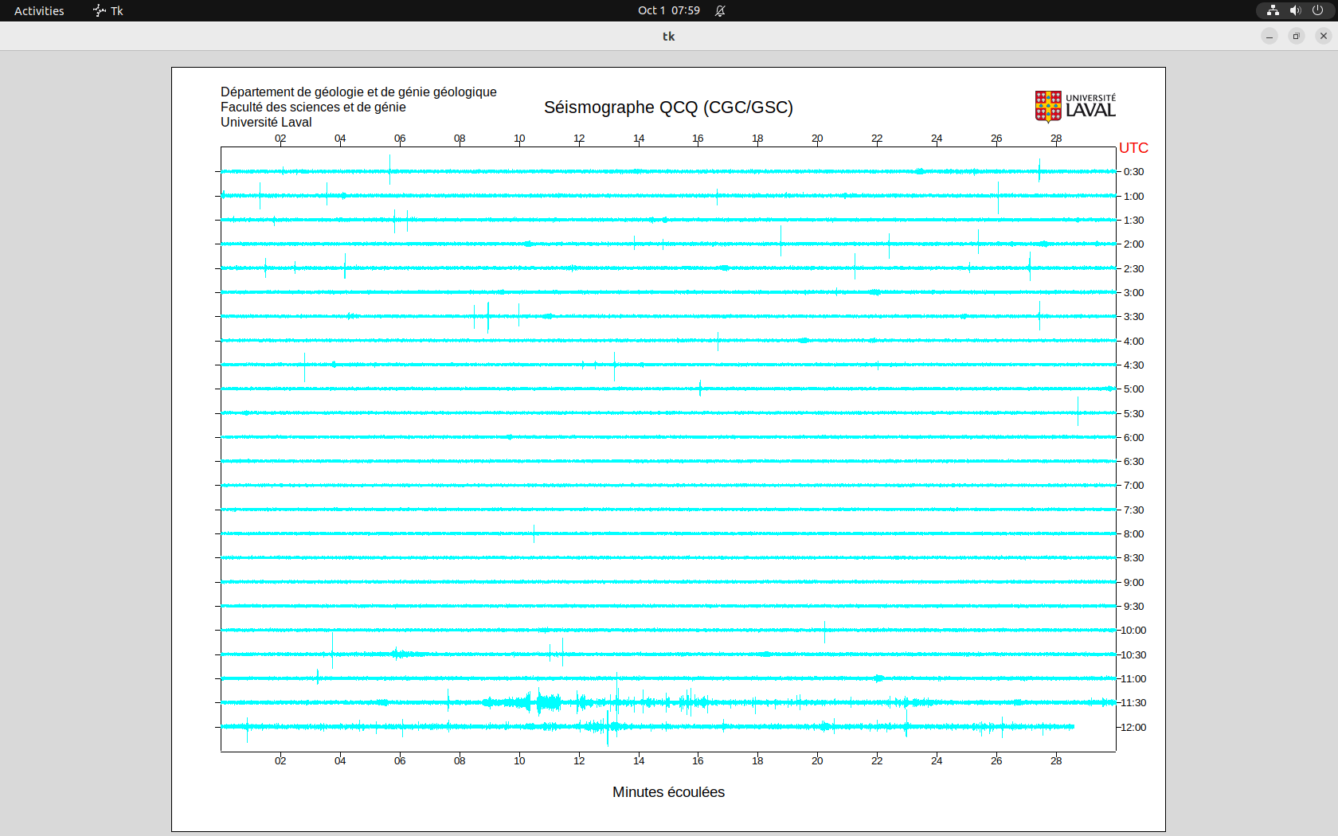Screen dimensions: 1338x836
Task: Click the 12:00 time label
Action: tap(1133, 728)
